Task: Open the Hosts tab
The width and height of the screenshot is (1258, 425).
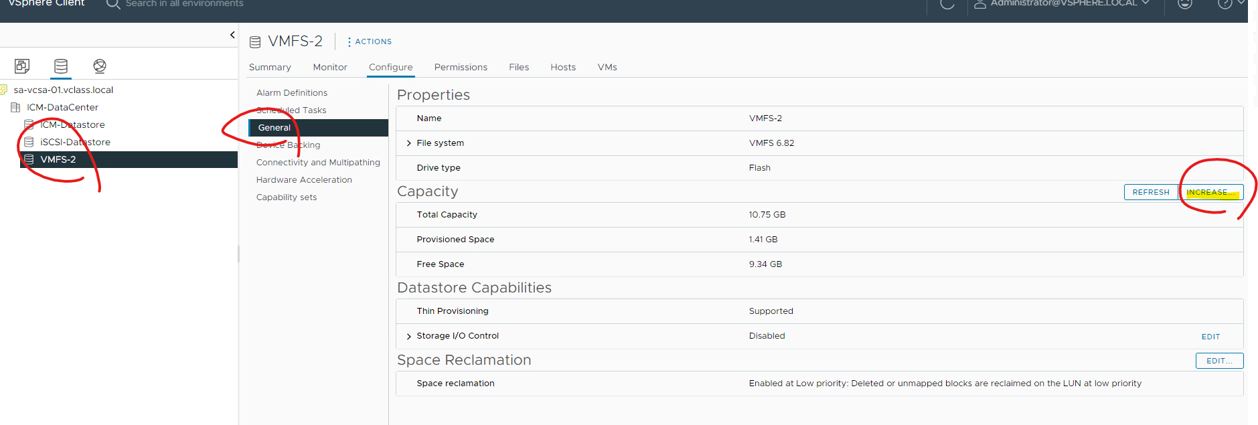Action: (563, 67)
